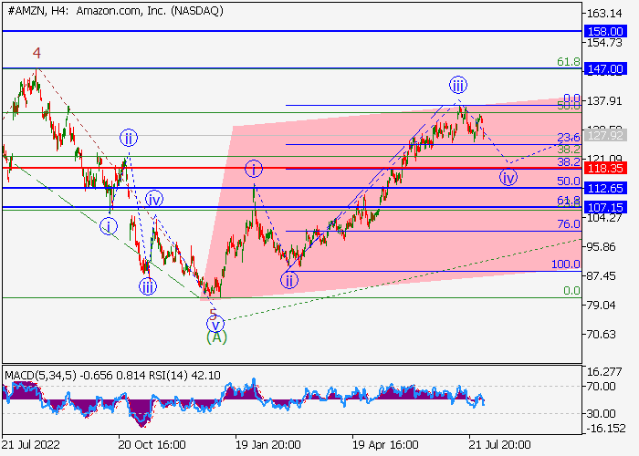
Task: Click the 16.277 indicator scale value
Action: pyautogui.click(x=604, y=372)
